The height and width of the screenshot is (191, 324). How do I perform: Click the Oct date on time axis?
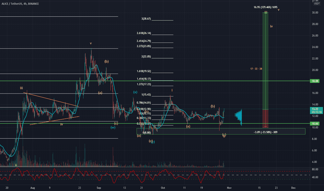(x=163, y=188)
